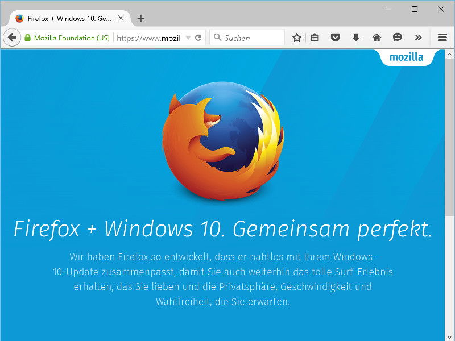The height and width of the screenshot is (341, 455).
Task: Open a new tab with plus button
Action: click(141, 18)
